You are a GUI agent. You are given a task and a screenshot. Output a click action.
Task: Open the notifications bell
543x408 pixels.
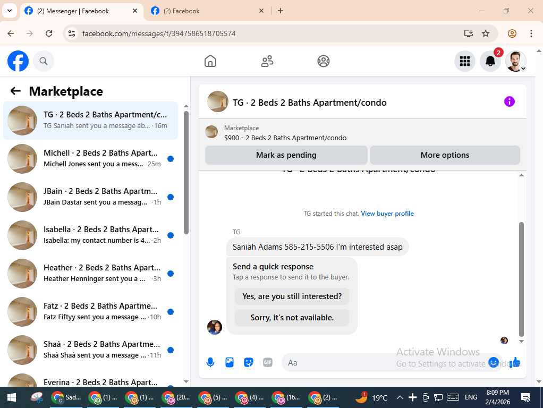490,61
